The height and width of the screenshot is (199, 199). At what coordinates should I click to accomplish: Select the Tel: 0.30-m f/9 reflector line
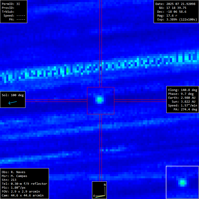click(x=25, y=184)
